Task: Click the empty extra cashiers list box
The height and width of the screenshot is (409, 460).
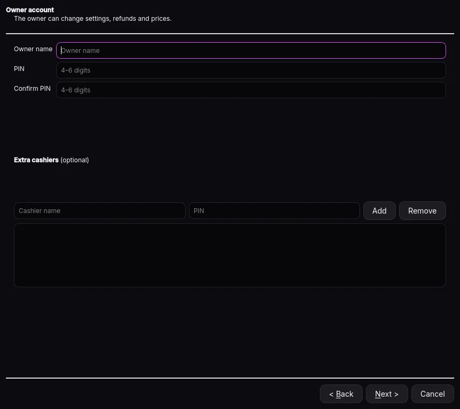Action: pyautogui.click(x=230, y=255)
